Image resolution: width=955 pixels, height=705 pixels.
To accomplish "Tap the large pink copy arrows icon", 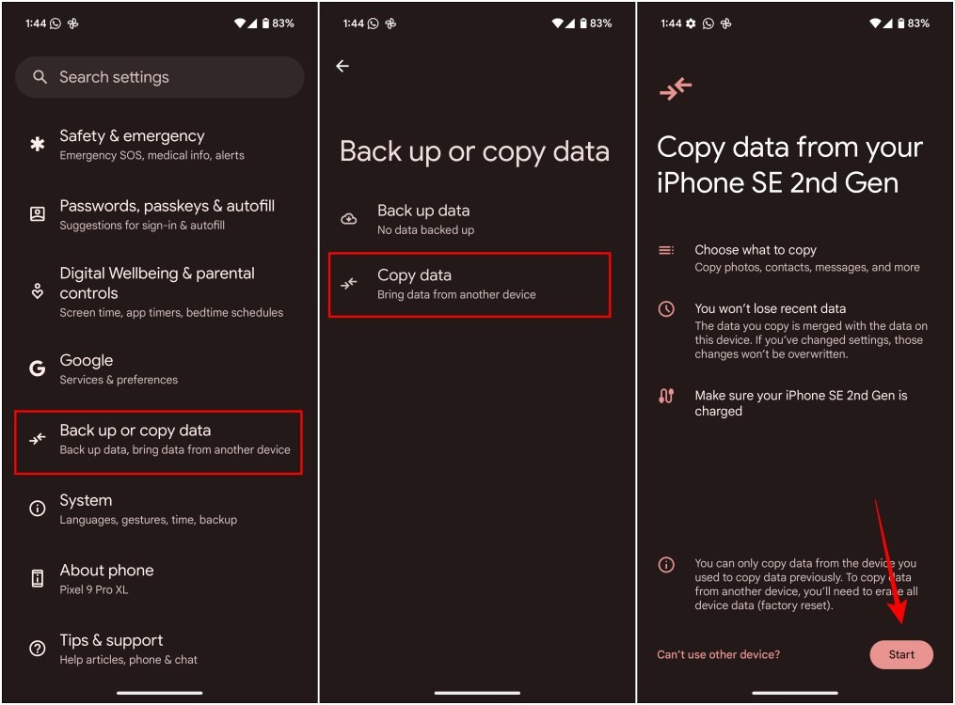I will point(676,88).
